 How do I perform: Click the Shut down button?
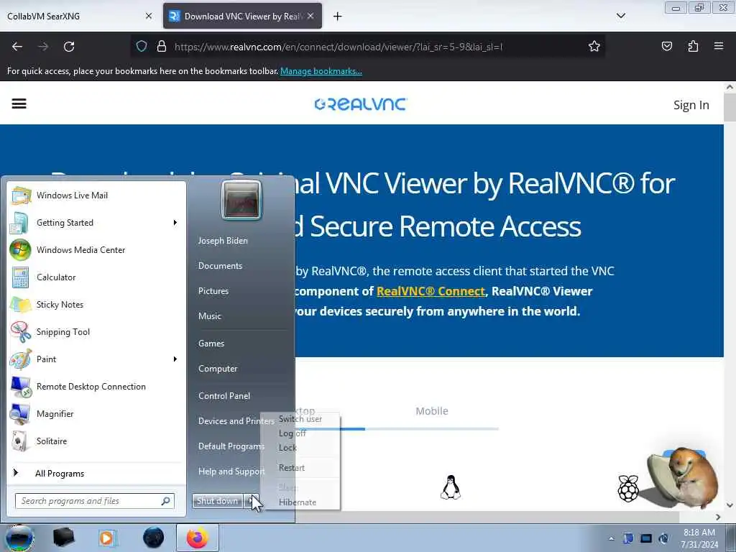tap(217, 501)
